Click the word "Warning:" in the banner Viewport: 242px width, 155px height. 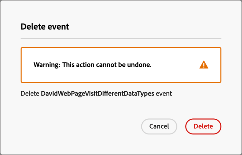[x=47, y=65]
